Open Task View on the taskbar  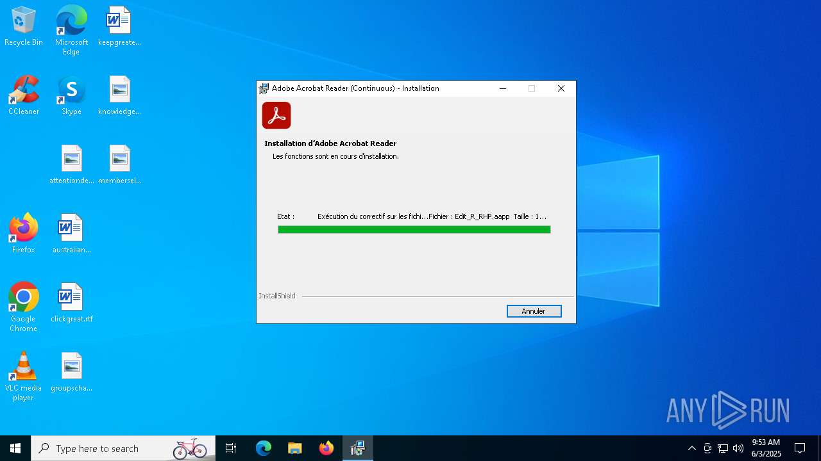click(x=231, y=448)
